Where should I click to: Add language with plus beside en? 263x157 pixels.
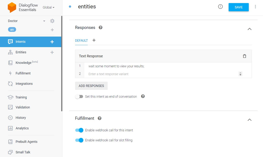pyautogui.click(x=52, y=30)
